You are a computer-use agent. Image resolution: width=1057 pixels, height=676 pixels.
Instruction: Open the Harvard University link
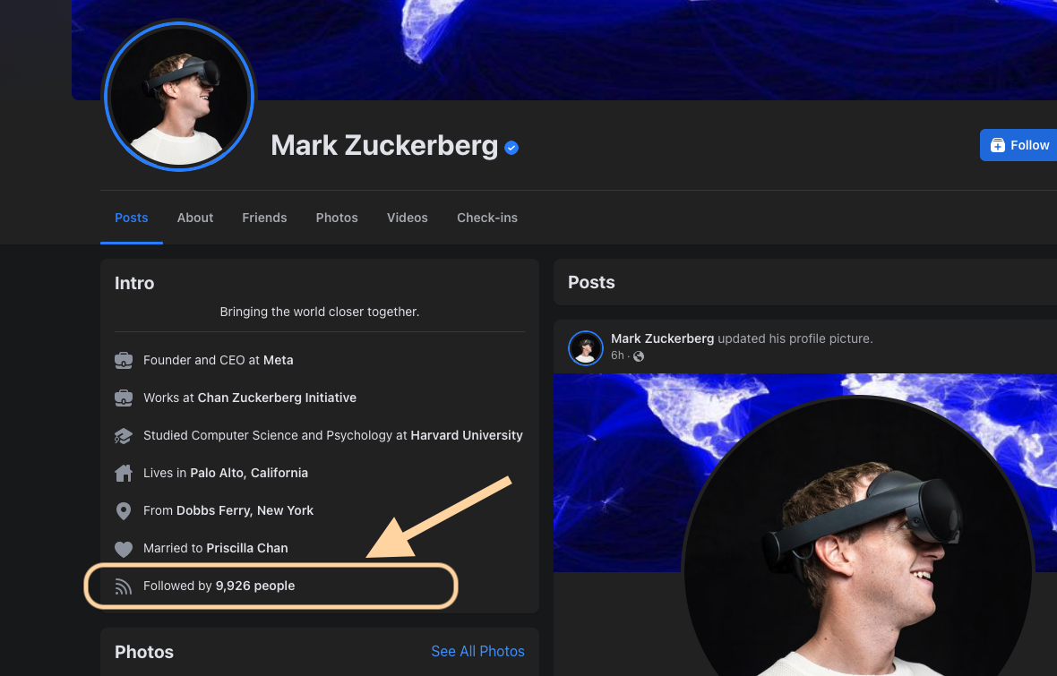coord(467,436)
